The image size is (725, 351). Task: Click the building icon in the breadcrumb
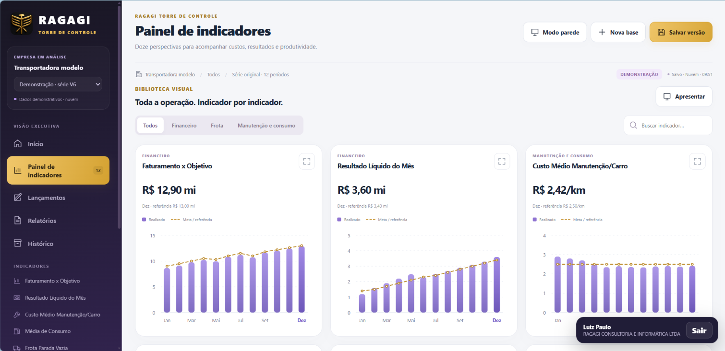coord(139,74)
